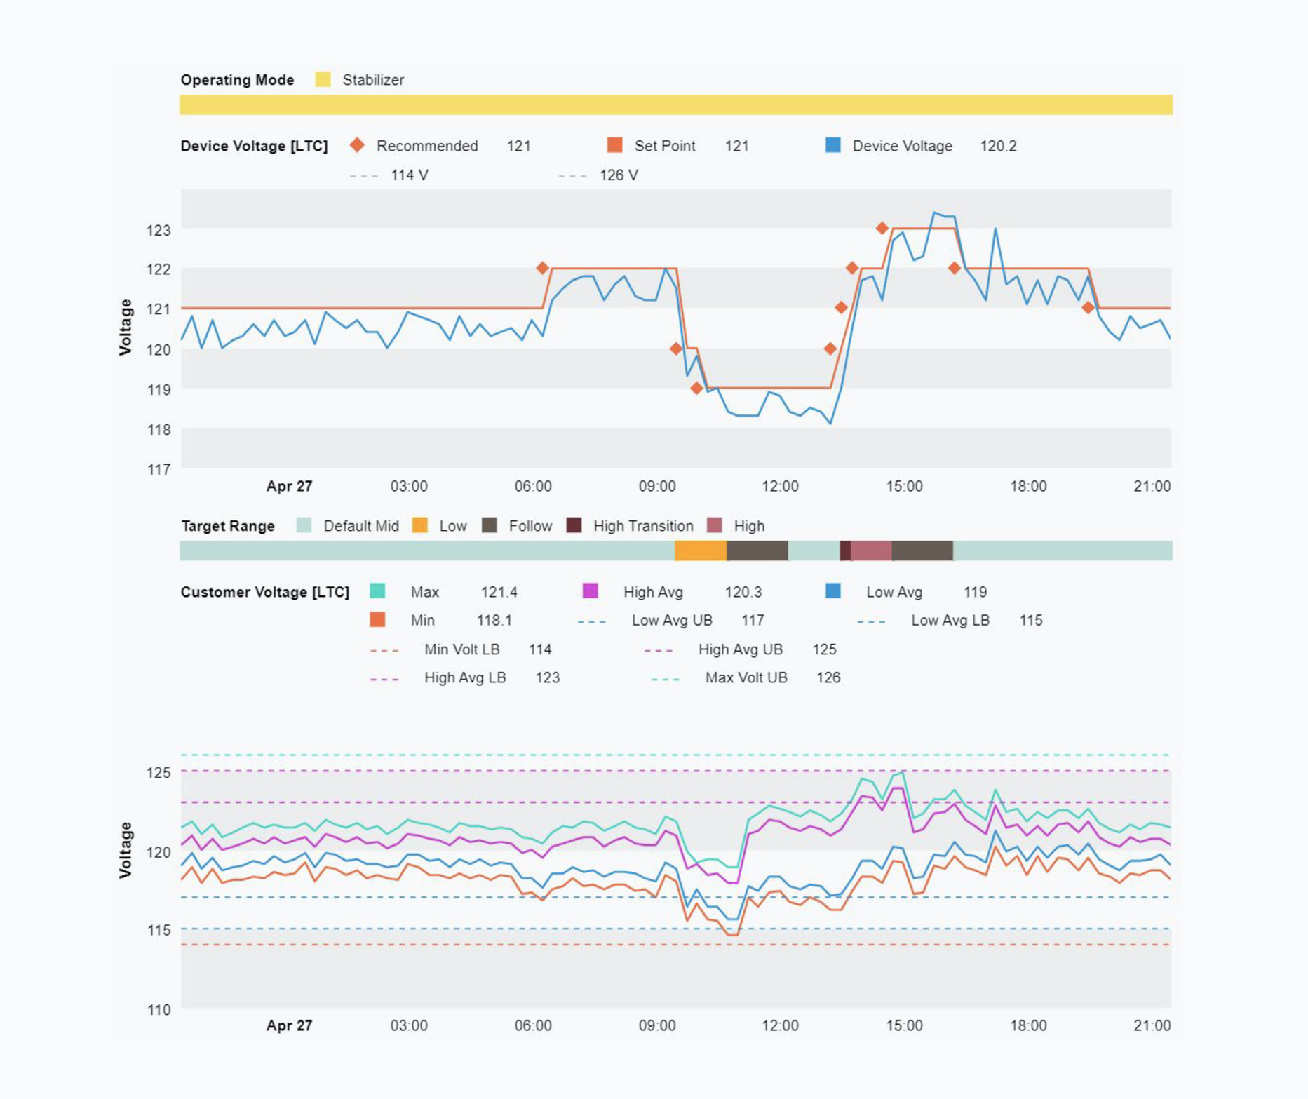Screen dimensions: 1308x1099
Task: Click the orange Low segment in target range bar
Action: (700, 551)
